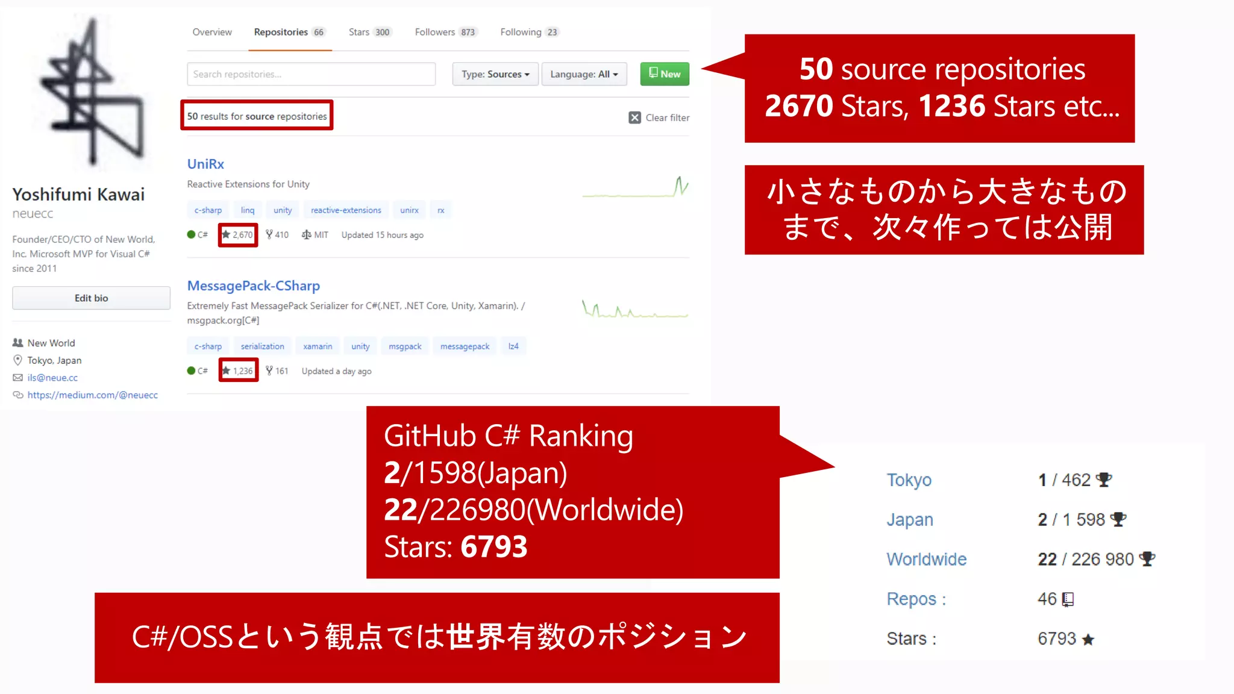Select the reactive-extensions topic tag
This screenshot has width=1234, height=694.
pyautogui.click(x=346, y=210)
